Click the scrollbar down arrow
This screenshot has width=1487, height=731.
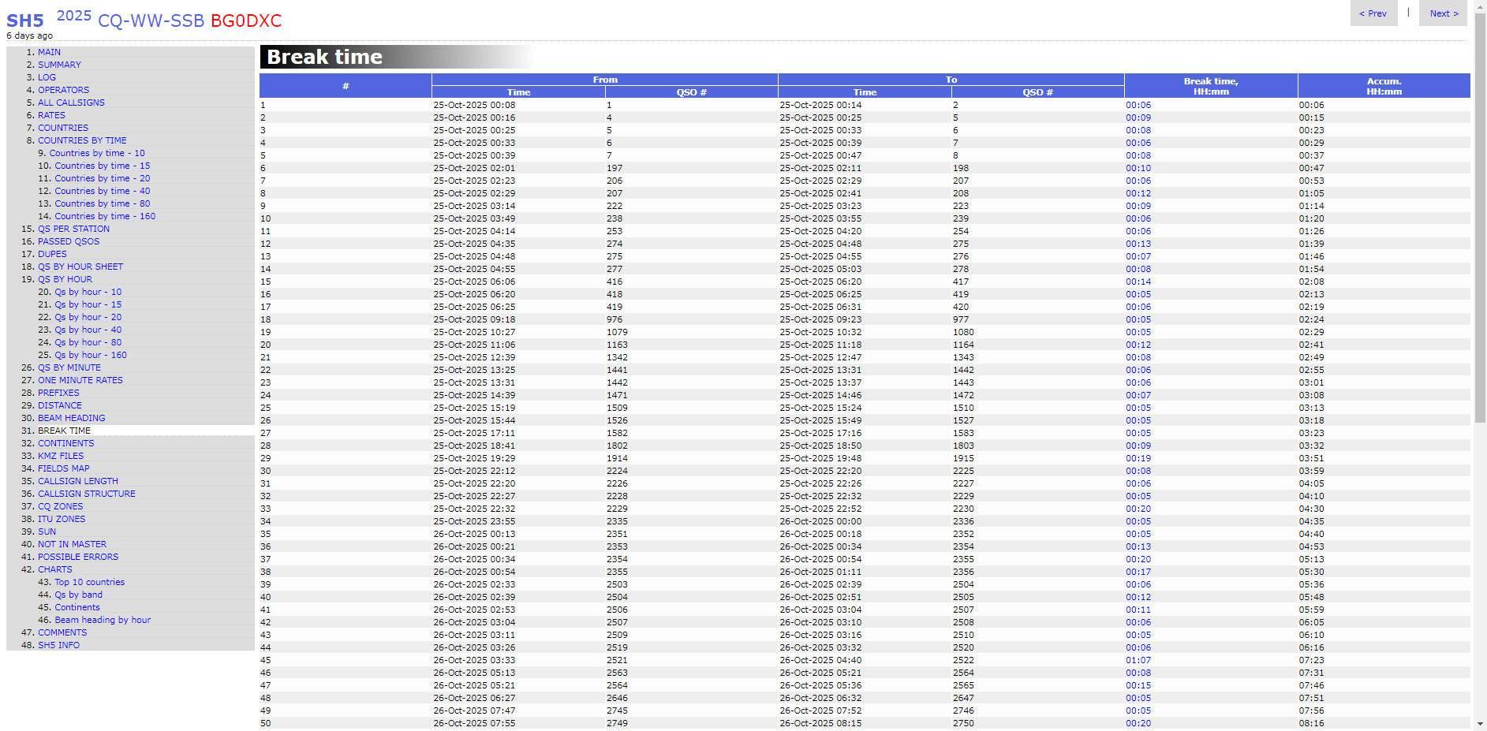(1480, 723)
